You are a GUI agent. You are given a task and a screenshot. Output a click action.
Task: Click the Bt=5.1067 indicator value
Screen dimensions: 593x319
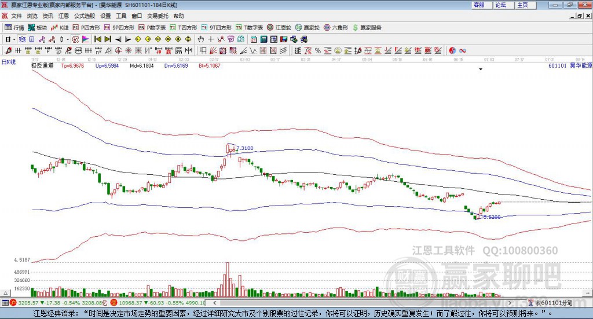[210, 66]
